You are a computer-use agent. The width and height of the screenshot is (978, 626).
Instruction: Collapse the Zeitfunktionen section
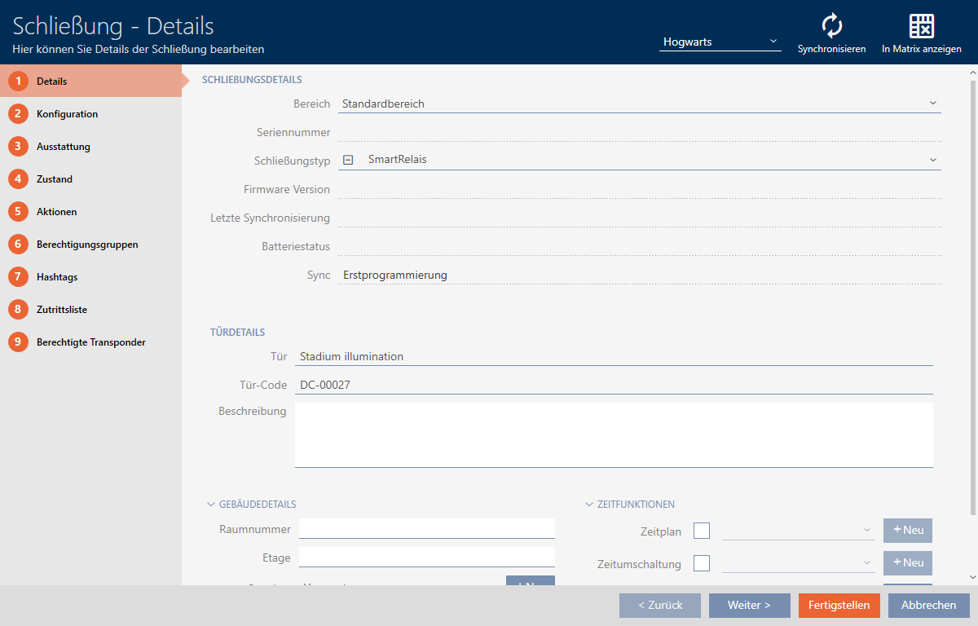click(x=589, y=505)
